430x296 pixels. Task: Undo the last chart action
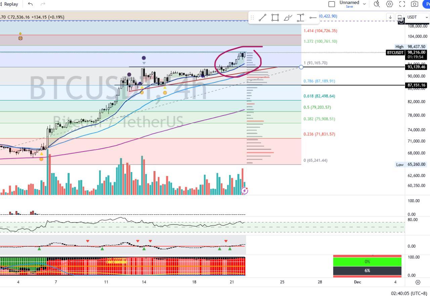point(31,4)
